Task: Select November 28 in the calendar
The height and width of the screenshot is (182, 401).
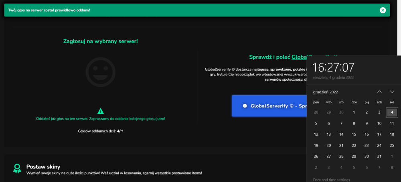Action: 316,113
